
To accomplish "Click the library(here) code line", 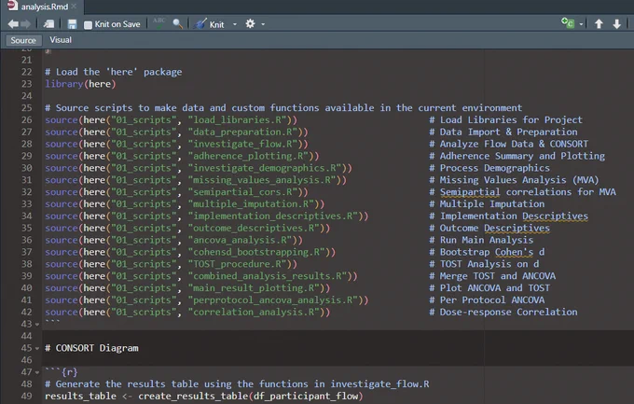I will tap(80, 84).
